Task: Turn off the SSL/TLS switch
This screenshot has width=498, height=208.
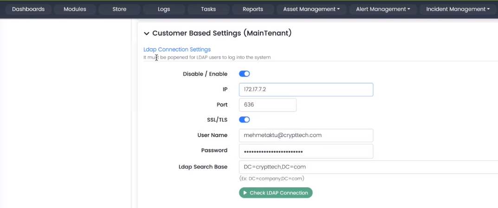Action: point(244,120)
